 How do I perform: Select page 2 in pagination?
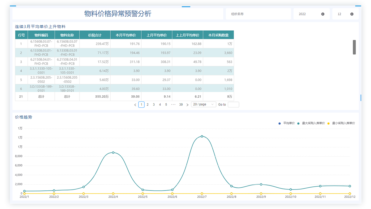[x=147, y=105]
